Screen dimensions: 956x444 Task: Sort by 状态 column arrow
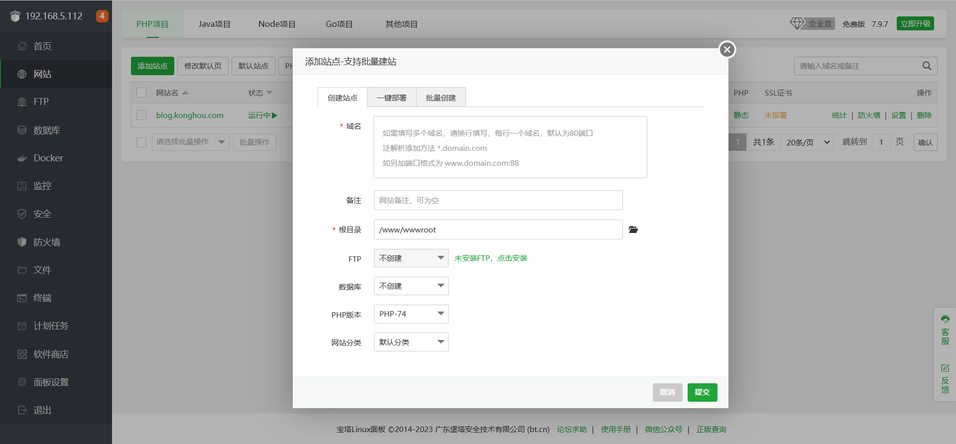(x=269, y=93)
